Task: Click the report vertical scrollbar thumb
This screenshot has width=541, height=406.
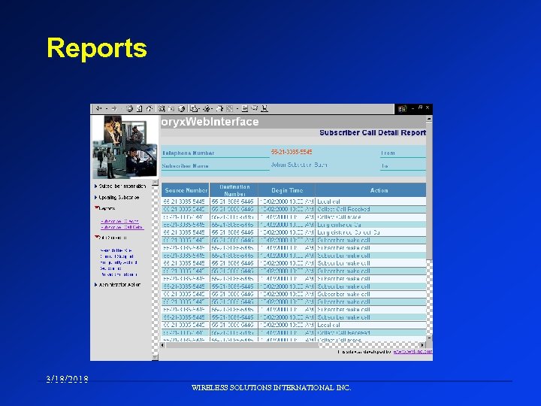Action: [429, 191]
